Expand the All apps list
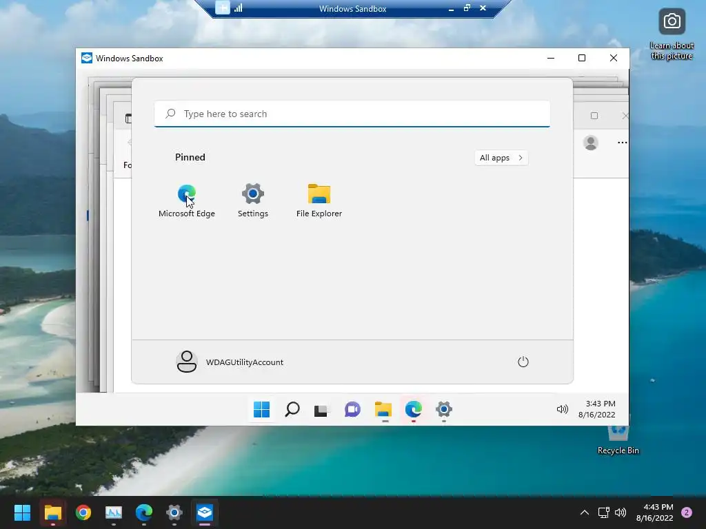Viewport: 706px width, 529px height. [501, 158]
